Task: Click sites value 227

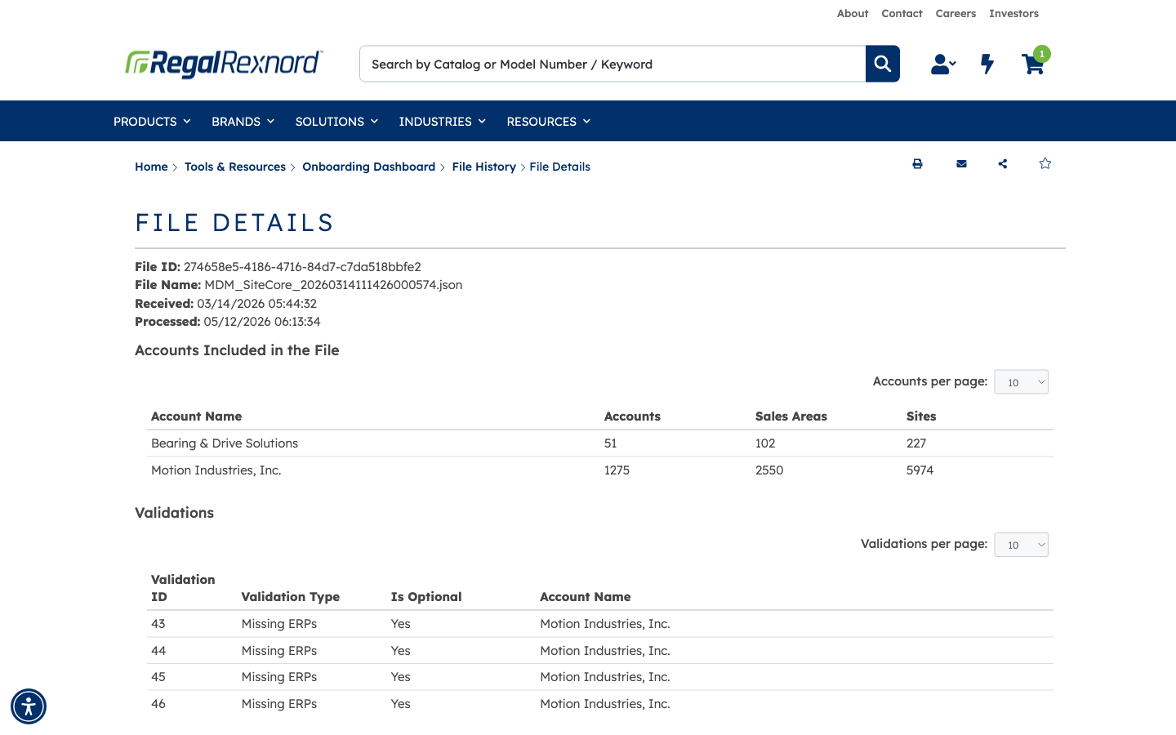Action: (x=916, y=443)
